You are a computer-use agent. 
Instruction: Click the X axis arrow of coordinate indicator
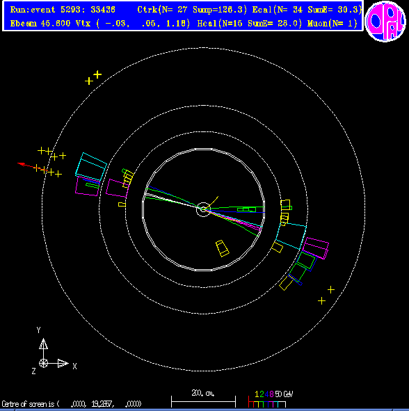point(63,363)
